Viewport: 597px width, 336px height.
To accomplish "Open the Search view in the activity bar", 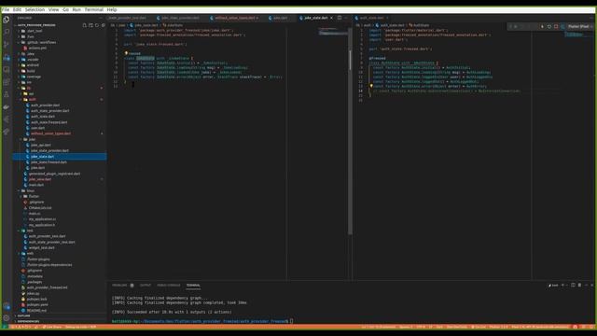I will pyautogui.click(x=7, y=32).
